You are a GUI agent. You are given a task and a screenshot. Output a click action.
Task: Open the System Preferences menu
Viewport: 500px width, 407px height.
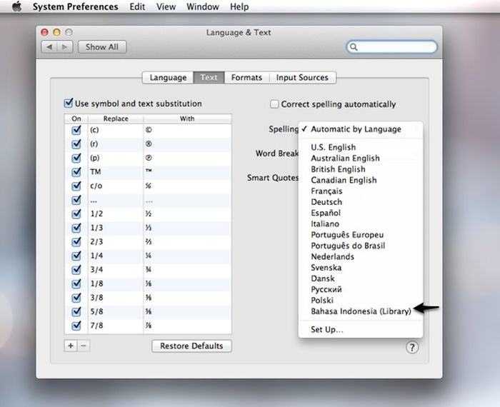click(x=75, y=6)
